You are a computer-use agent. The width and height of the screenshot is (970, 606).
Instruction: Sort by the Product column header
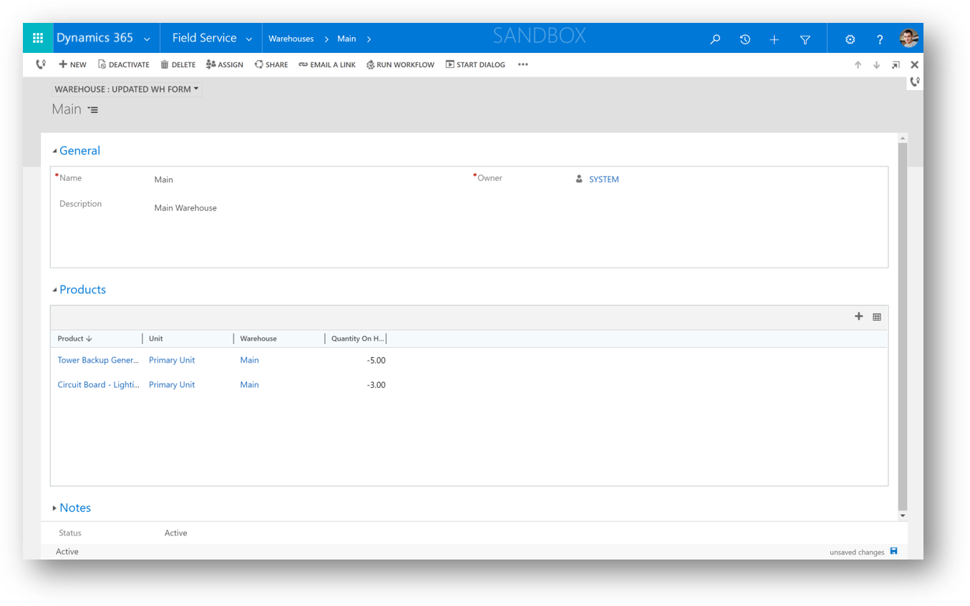click(75, 338)
